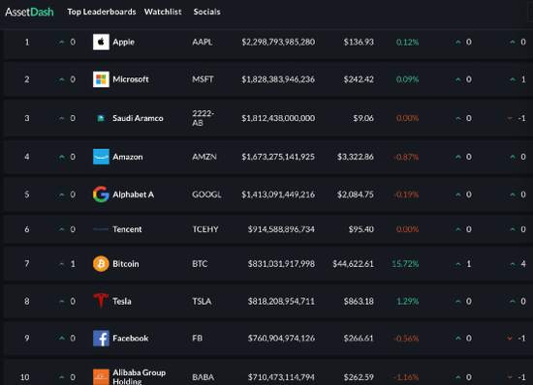Click Bitcoin's 15.72% change value
This screenshot has height=385, width=533.
click(405, 264)
